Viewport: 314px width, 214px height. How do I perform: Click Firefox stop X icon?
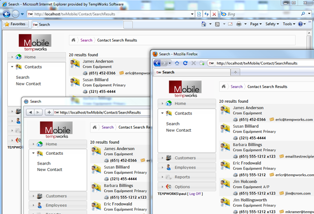[193, 63]
